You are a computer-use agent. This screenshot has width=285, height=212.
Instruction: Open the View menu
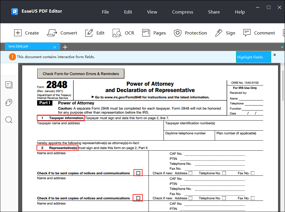coord(152,12)
